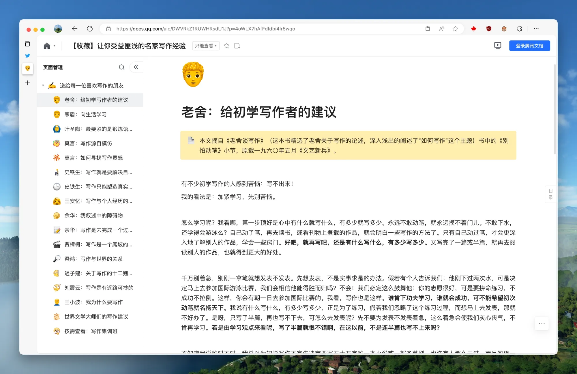Toggle browser favorites star in the address bar
The height and width of the screenshot is (374, 577).
(x=455, y=29)
